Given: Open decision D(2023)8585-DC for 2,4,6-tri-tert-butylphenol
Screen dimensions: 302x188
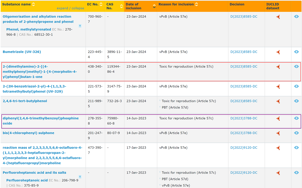Looking at the screenshot, I should pos(244,101).
